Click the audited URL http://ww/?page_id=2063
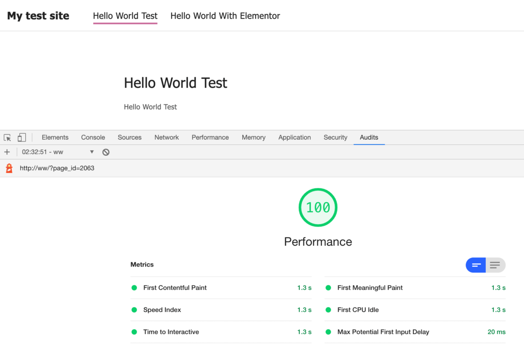 (x=57, y=168)
